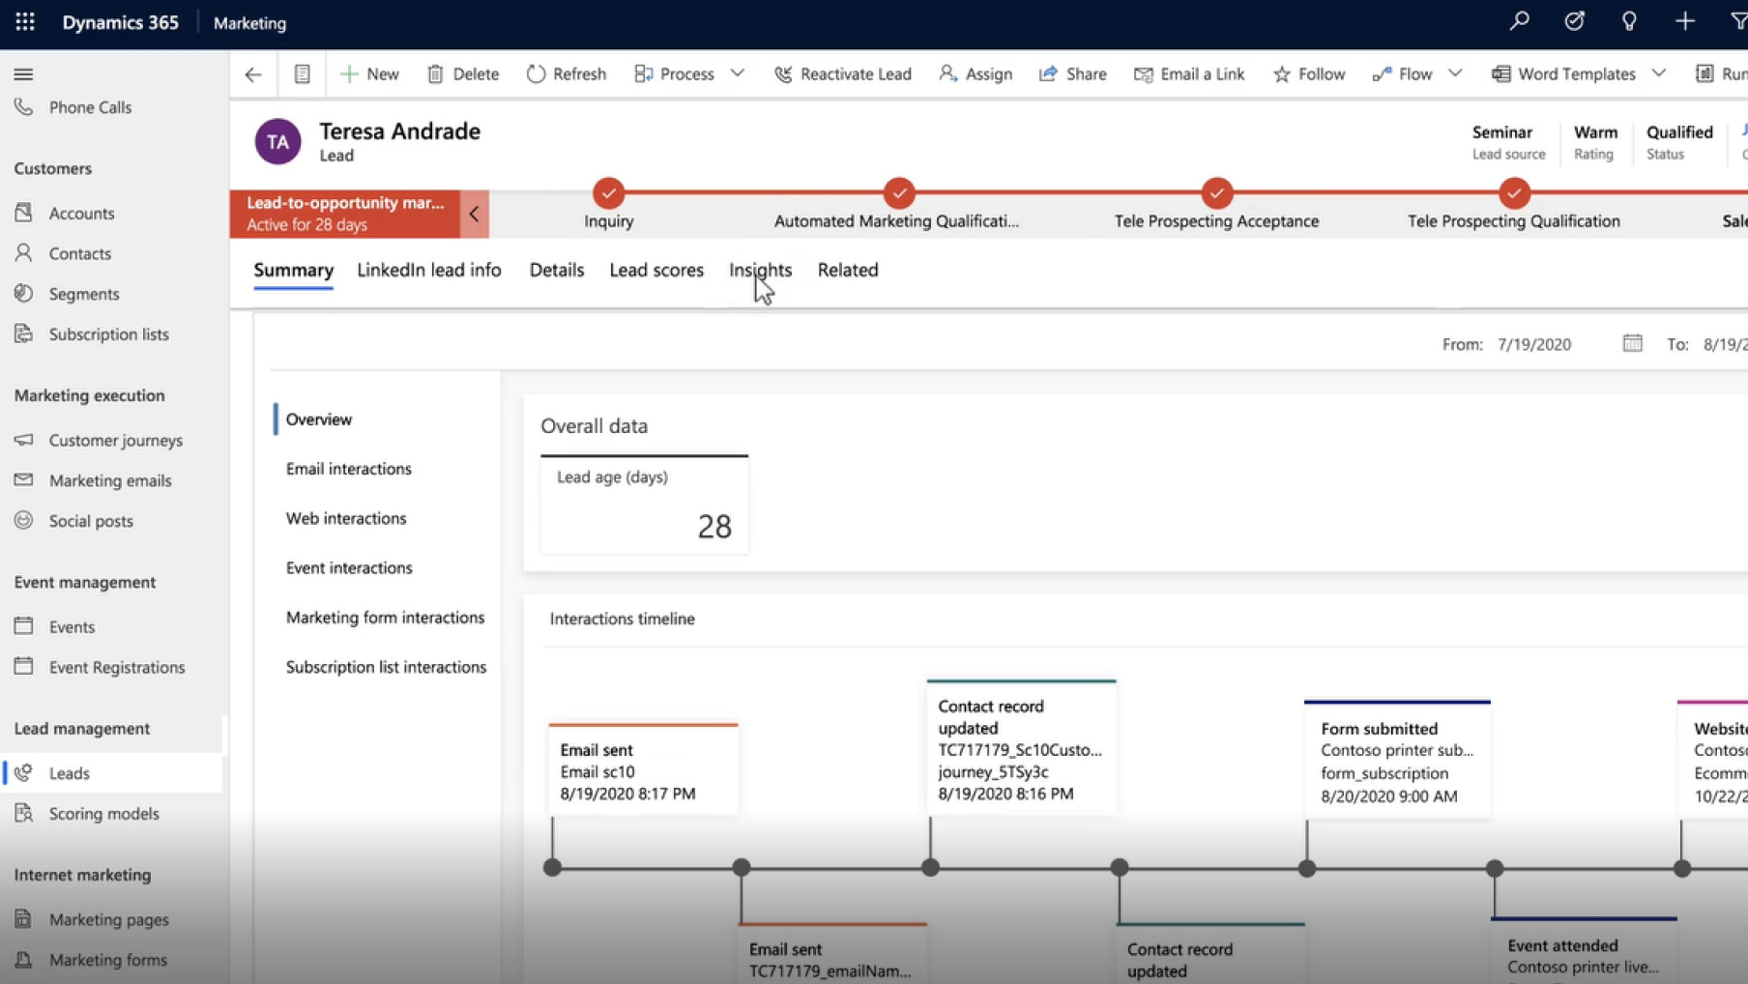This screenshot has height=984, width=1748.
Task: Select Email interactions in insights menu
Action: tap(348, 469)
